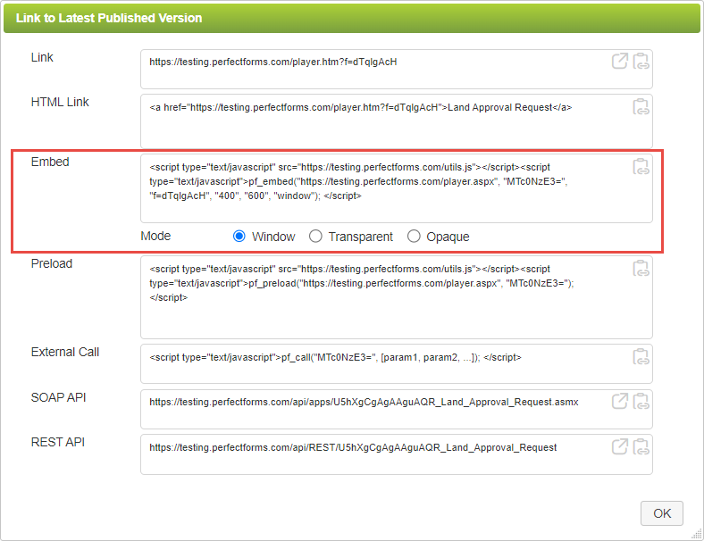Copy the HTML Link code to clipboard
Viewport: 704px width, 541px height.
coord(641,107)
